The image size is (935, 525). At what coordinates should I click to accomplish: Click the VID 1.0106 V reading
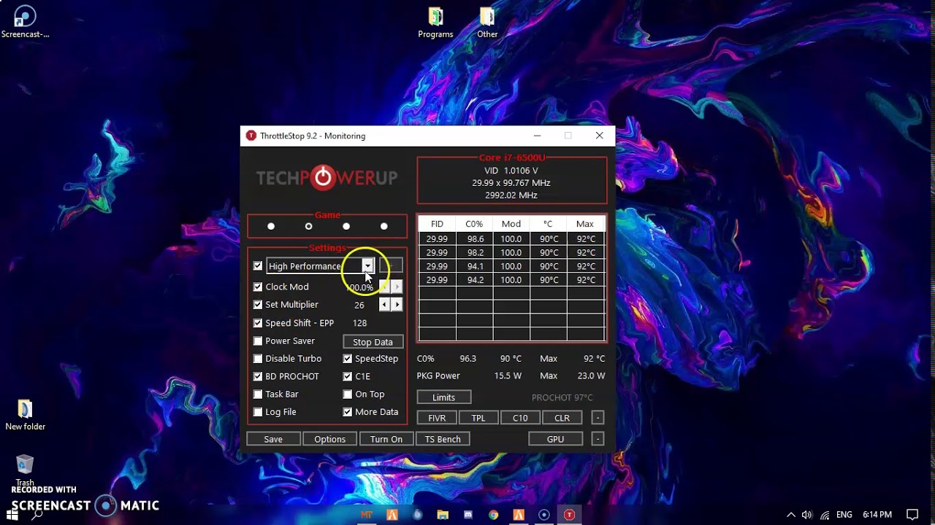click(511, 171)
